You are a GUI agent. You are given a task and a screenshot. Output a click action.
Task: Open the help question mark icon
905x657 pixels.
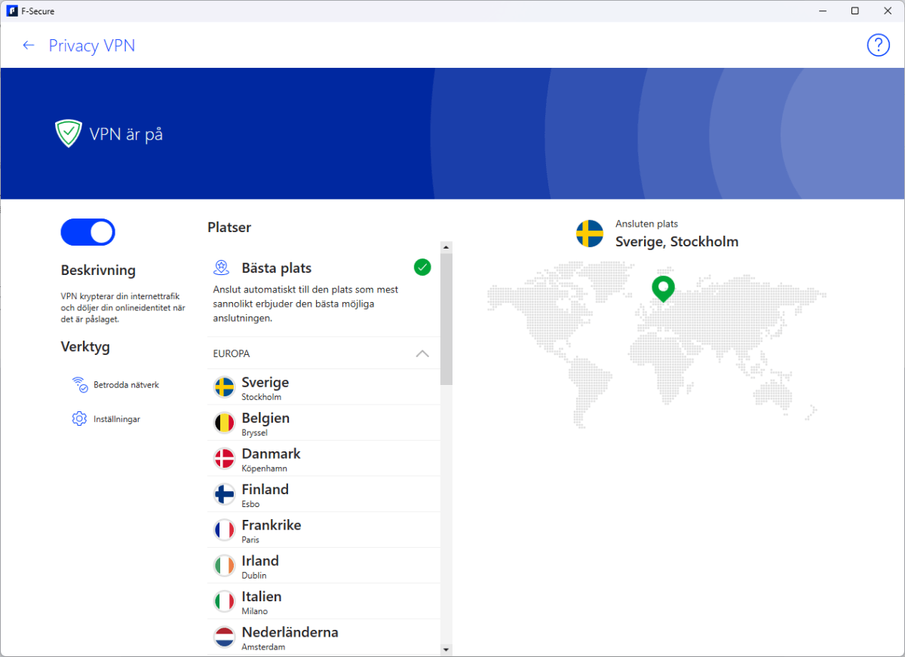click(x=879, y=45)
